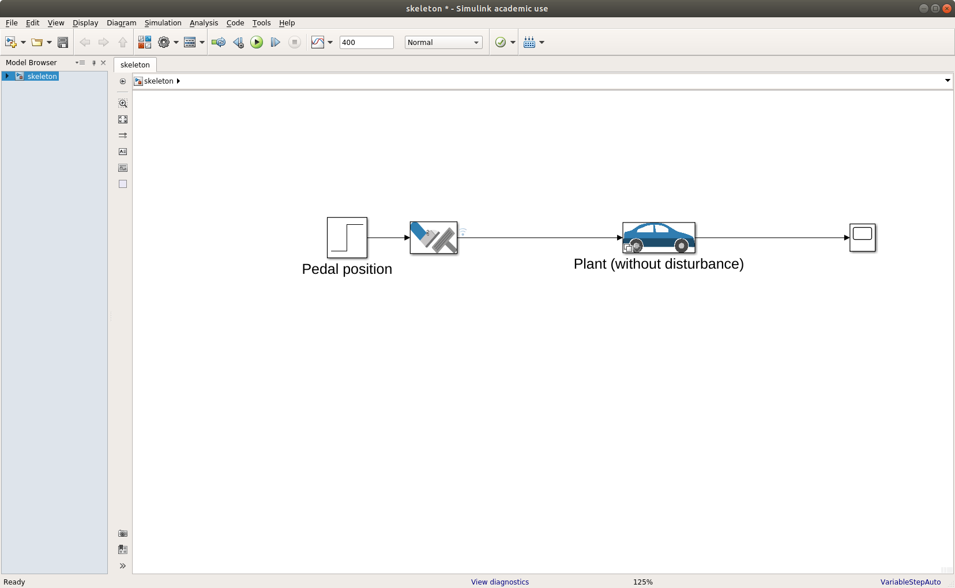Click the Forward navigation arrow
The height and width of the screenshot is (588, 955).
click(103, 42)
